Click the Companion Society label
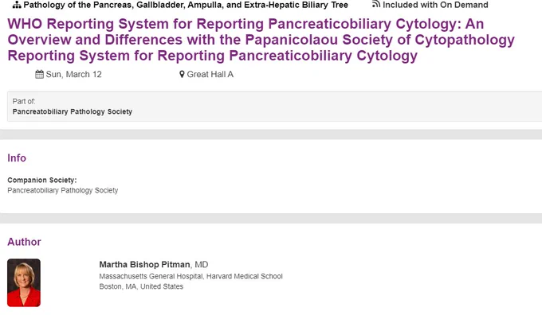542x315 pixels. click(x=42, y=180)
